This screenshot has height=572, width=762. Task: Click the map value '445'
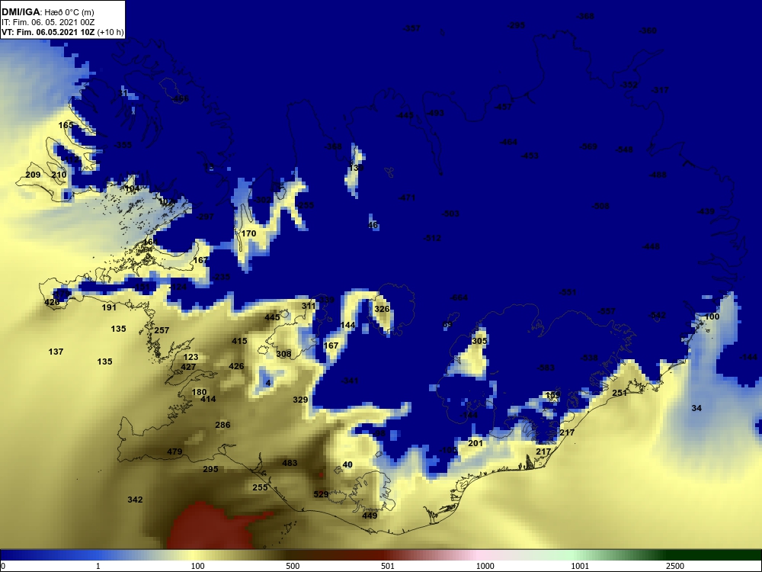pyautogui.click(x=272, y=317)
